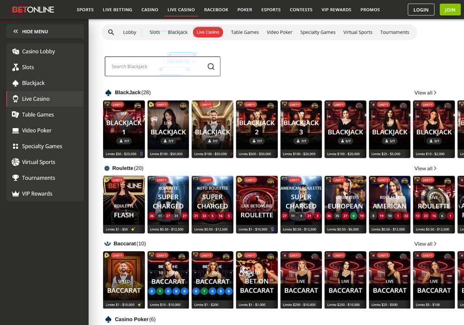The image size is (464, 325).
Task: Click the Video Poker sidebar icon
Action: (15, 130)
